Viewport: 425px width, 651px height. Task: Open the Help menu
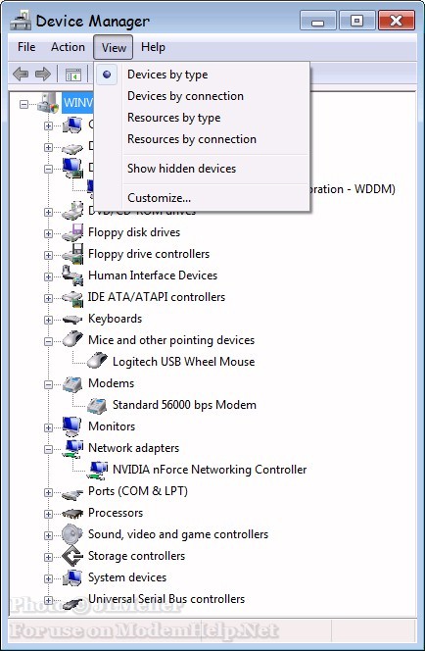coord(153,47)
